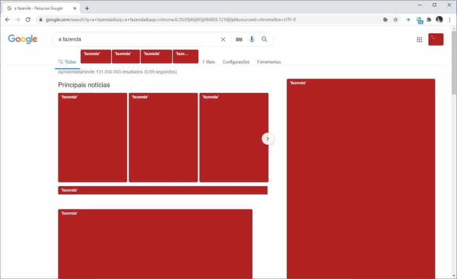Click the green extension icon in toolbar
Viewport: 457px width, 279px height.
408,20
